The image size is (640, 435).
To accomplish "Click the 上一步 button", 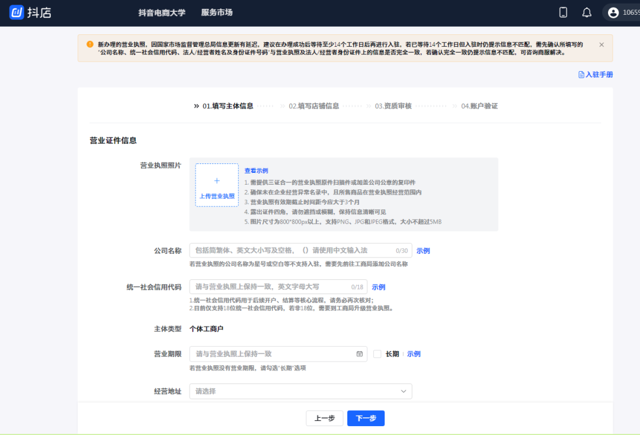I will point(324,418).
